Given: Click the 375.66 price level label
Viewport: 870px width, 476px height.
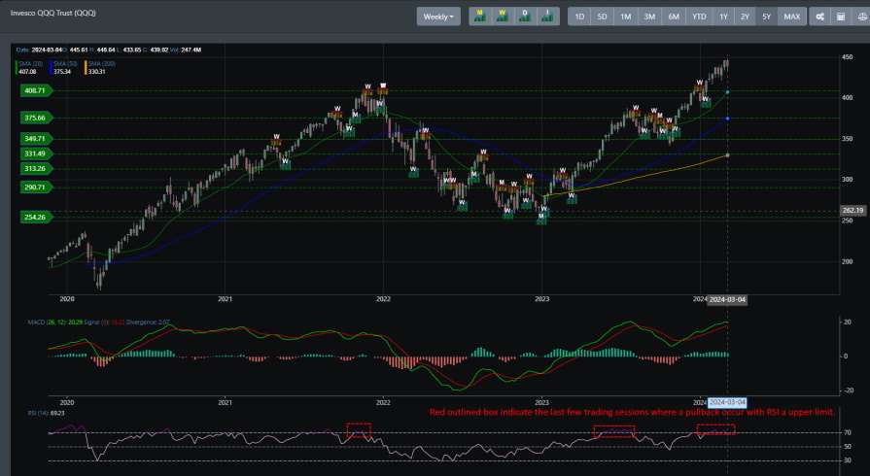Looking at the screenshot, I should click(36, 118).
